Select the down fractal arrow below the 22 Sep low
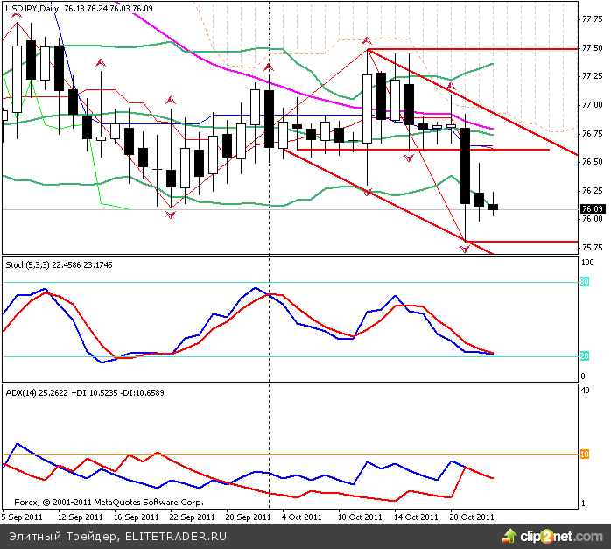This screenshot has width=611, height=549. 170,215
